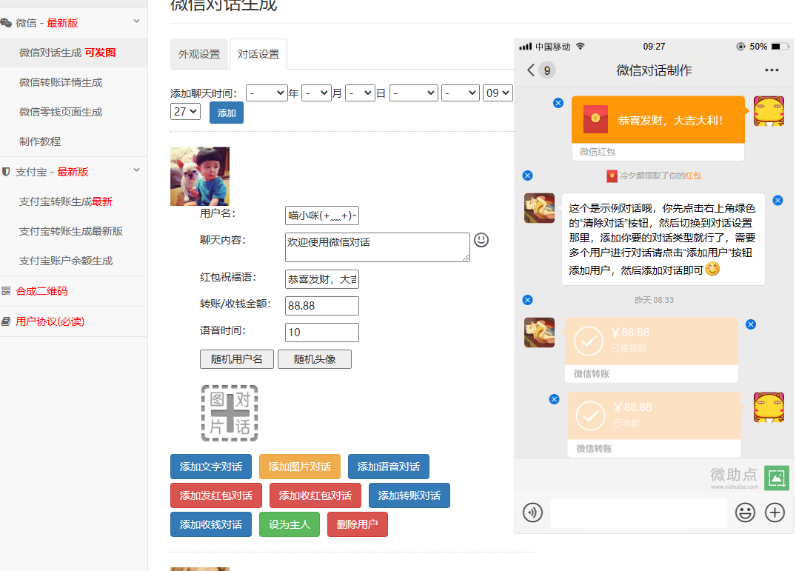
Task: Click 添加语音对话 button
Action: click(x=388, y=467)
